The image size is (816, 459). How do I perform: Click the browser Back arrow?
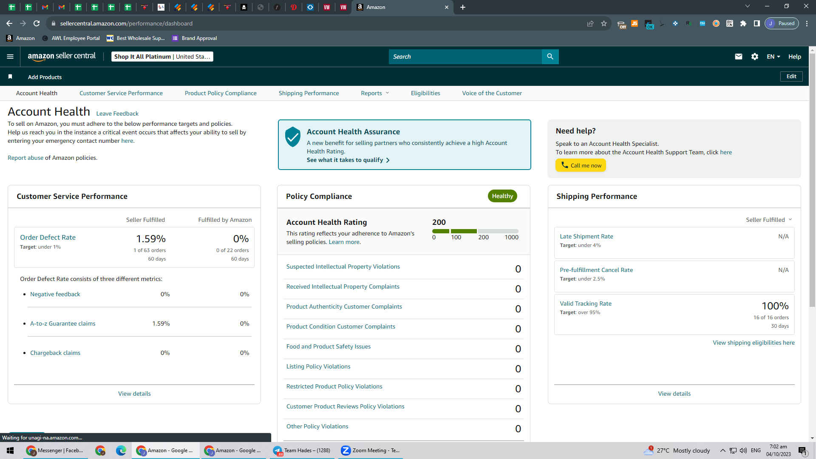pyautogui.click(x=9, y=23)
